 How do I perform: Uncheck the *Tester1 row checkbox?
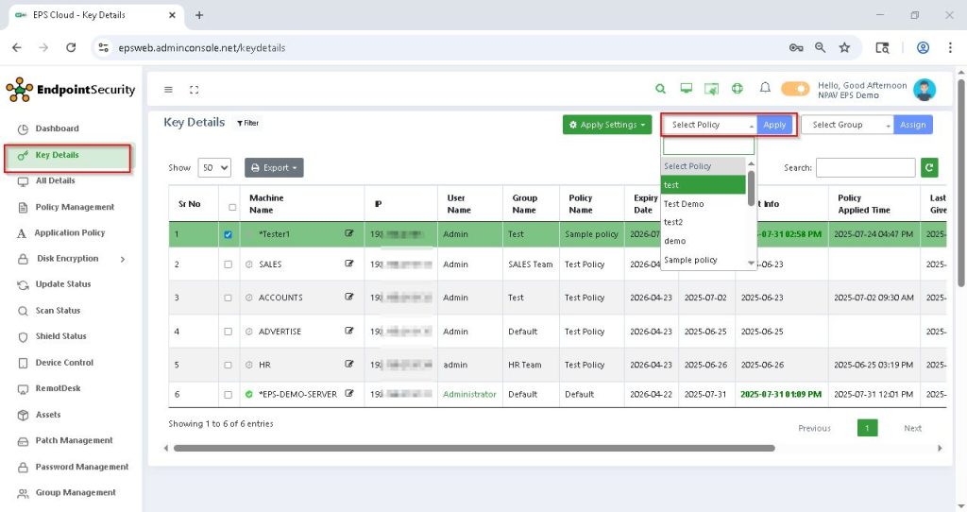[x=228, y=234]
